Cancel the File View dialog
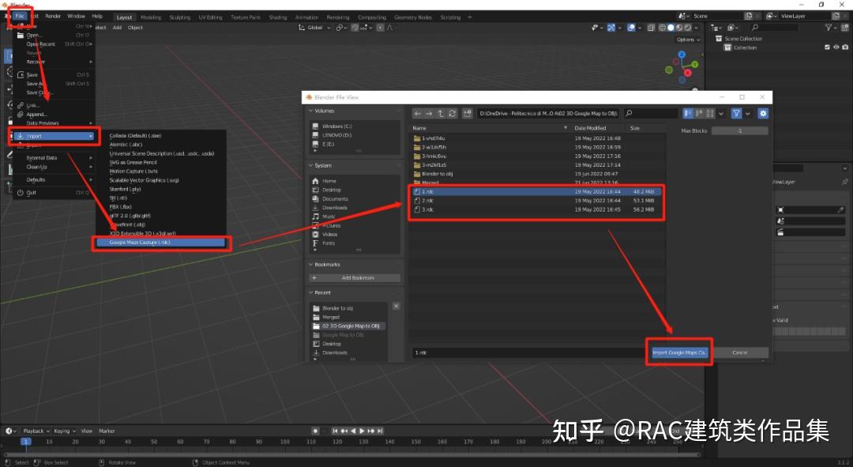 740,352
